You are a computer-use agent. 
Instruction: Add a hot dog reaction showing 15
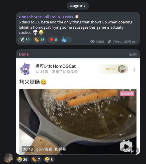point(39,40)
